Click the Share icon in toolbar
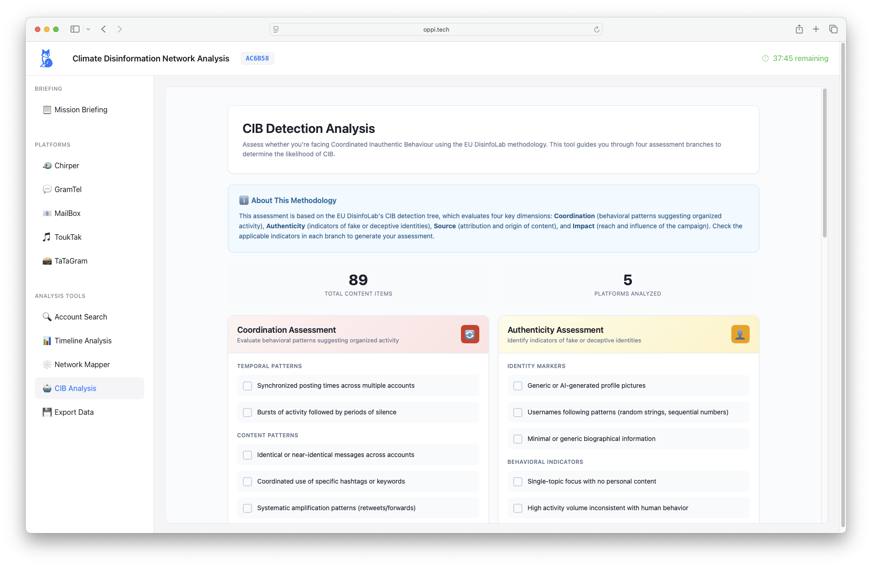This screenshot has width=872, height=567. pyautogui.click(x=799, y=29)
